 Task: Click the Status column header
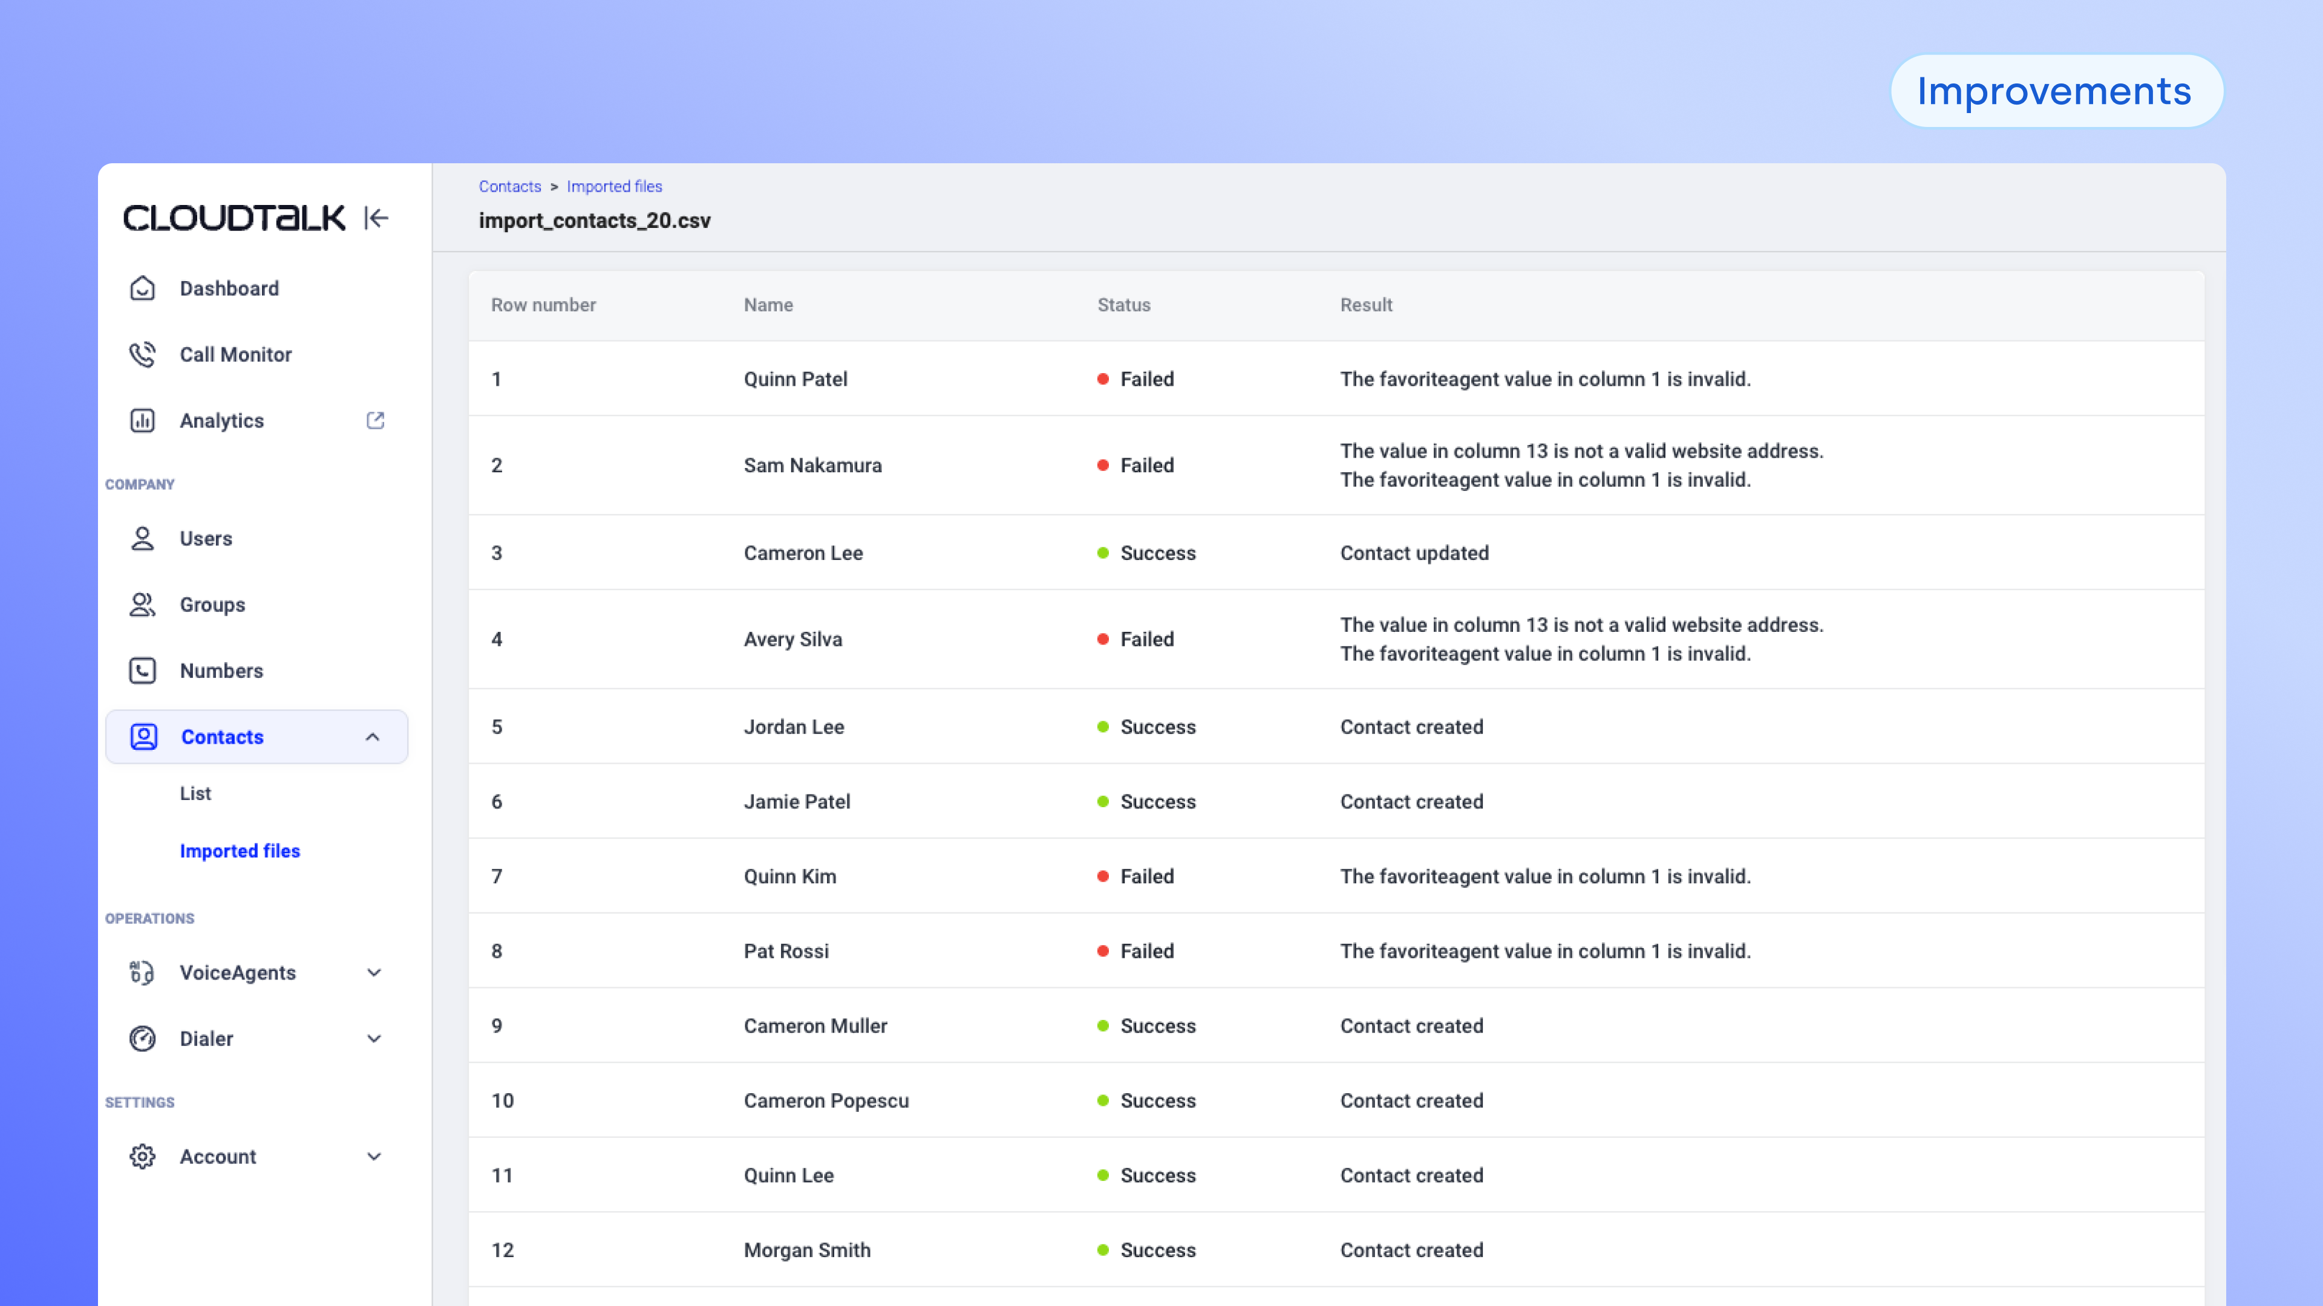pyautogui.click(x=1123, y=305)
